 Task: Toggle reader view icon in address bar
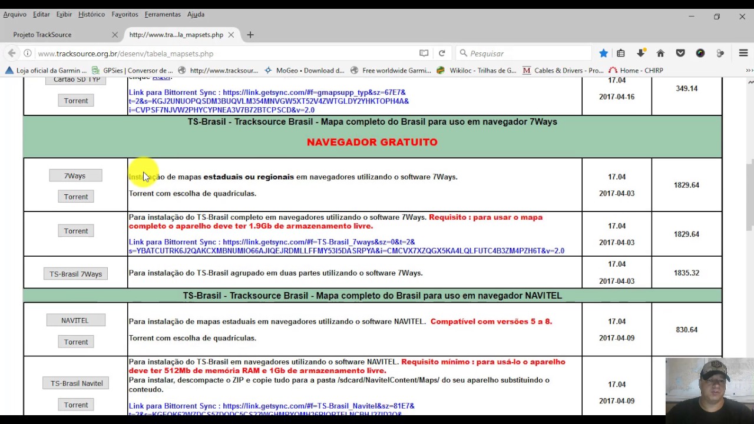click(424, 53)
